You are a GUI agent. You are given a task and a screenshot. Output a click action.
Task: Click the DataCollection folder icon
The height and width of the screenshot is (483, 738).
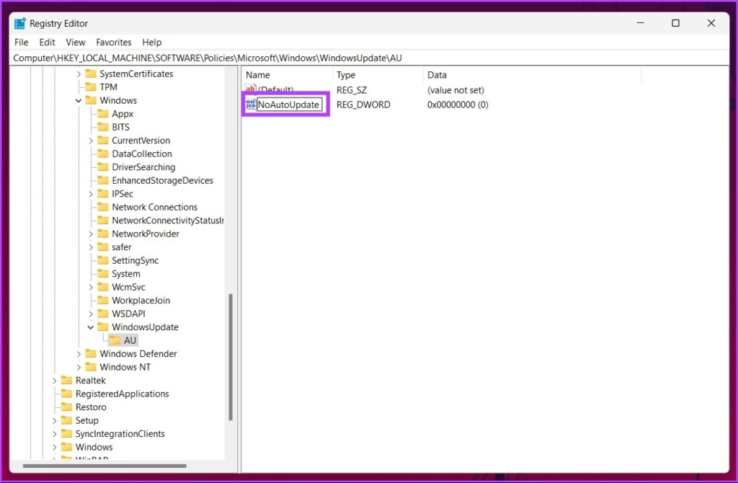pos(102,154)
